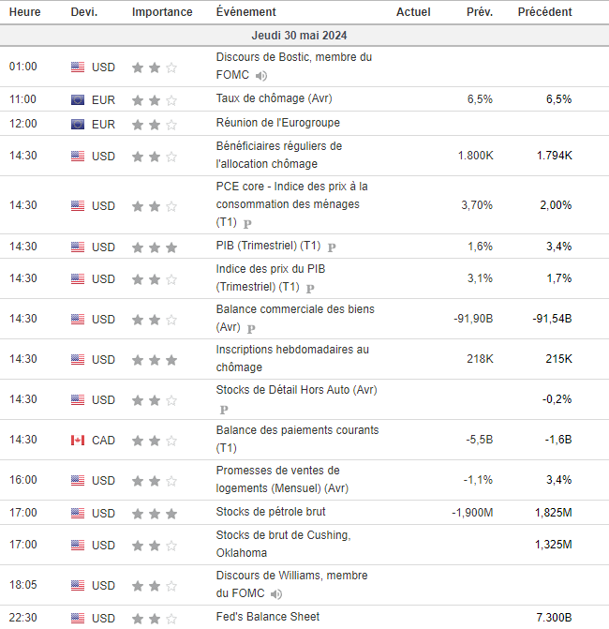The image size is (609, 629).
Task: Click the importance stars for Stocks de pétrole brut
Action: pos(154,513)
